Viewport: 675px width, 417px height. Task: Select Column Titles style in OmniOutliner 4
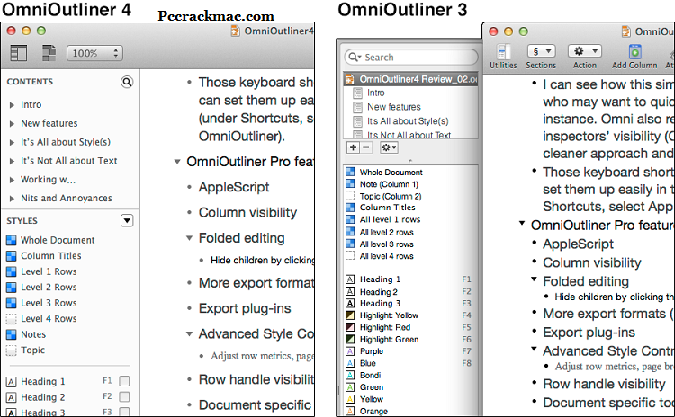coord(50,256)
